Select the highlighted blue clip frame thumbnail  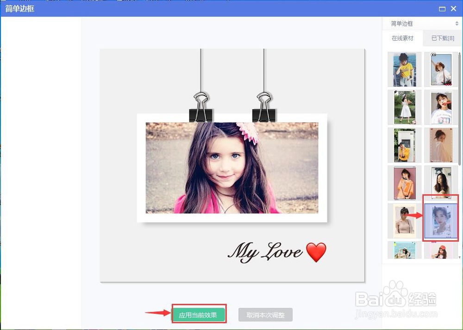tap(441, 221)
